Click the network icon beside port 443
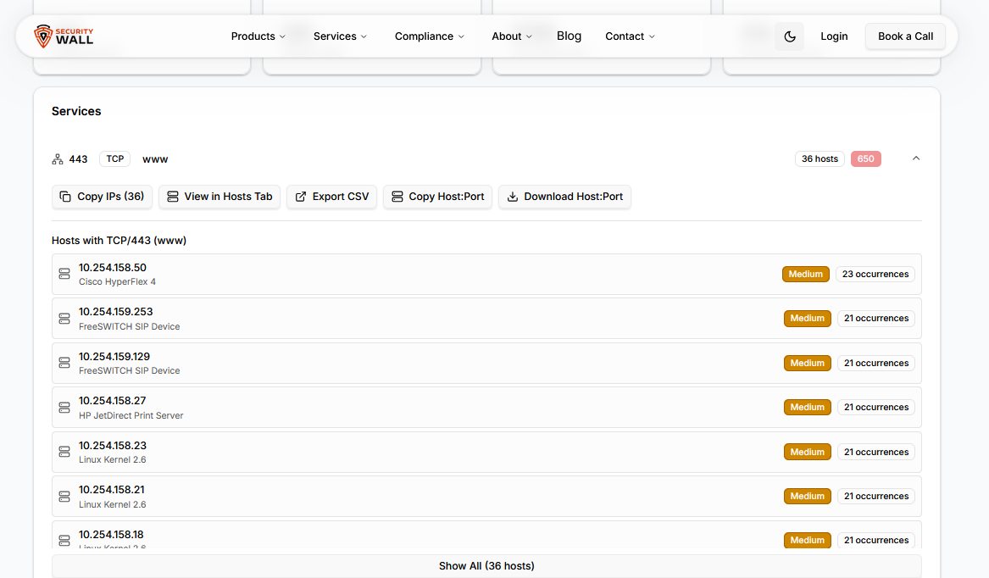Screen dimensions: 989x578 coord(58,159)
